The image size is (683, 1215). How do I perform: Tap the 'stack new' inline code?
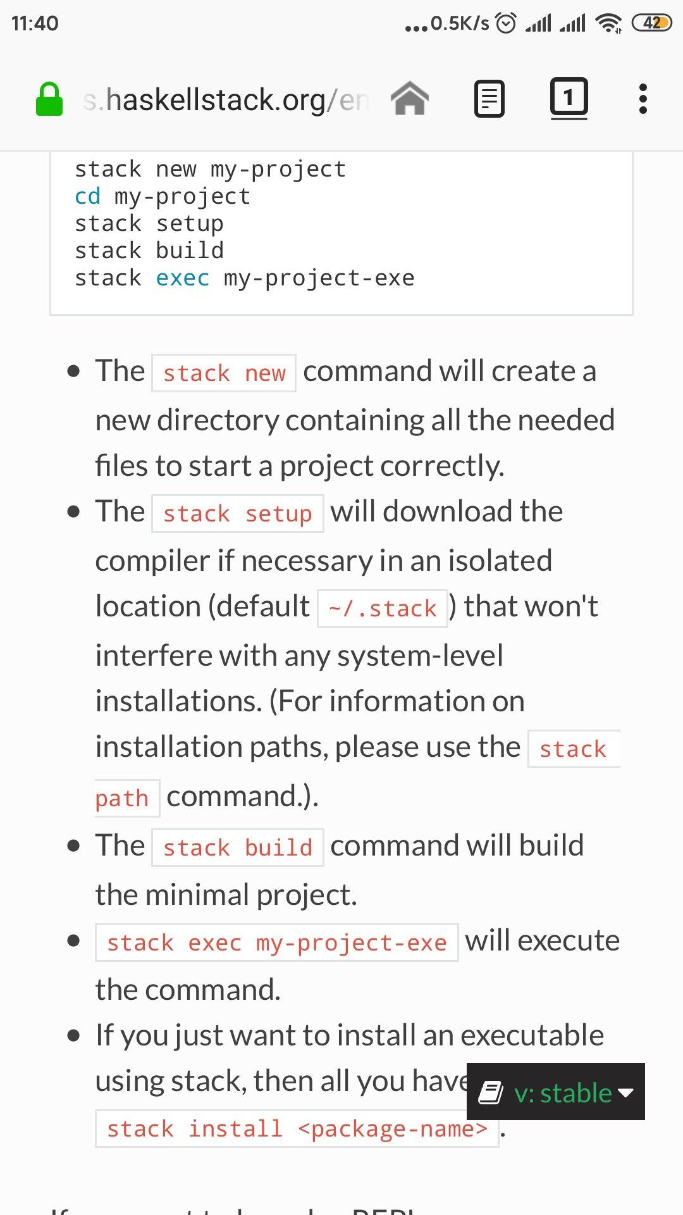coord(224,373)
